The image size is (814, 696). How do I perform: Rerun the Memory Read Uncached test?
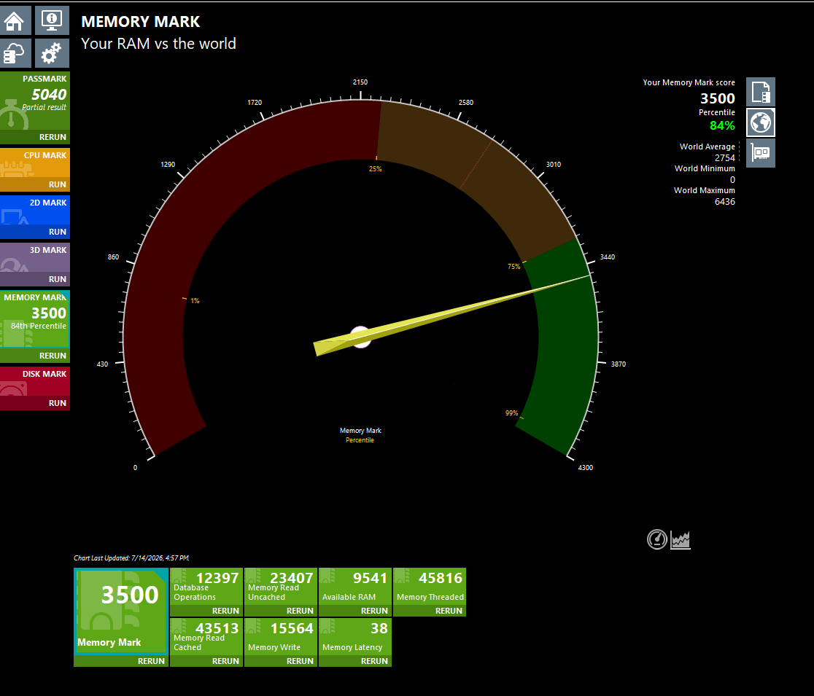(280, 611)
